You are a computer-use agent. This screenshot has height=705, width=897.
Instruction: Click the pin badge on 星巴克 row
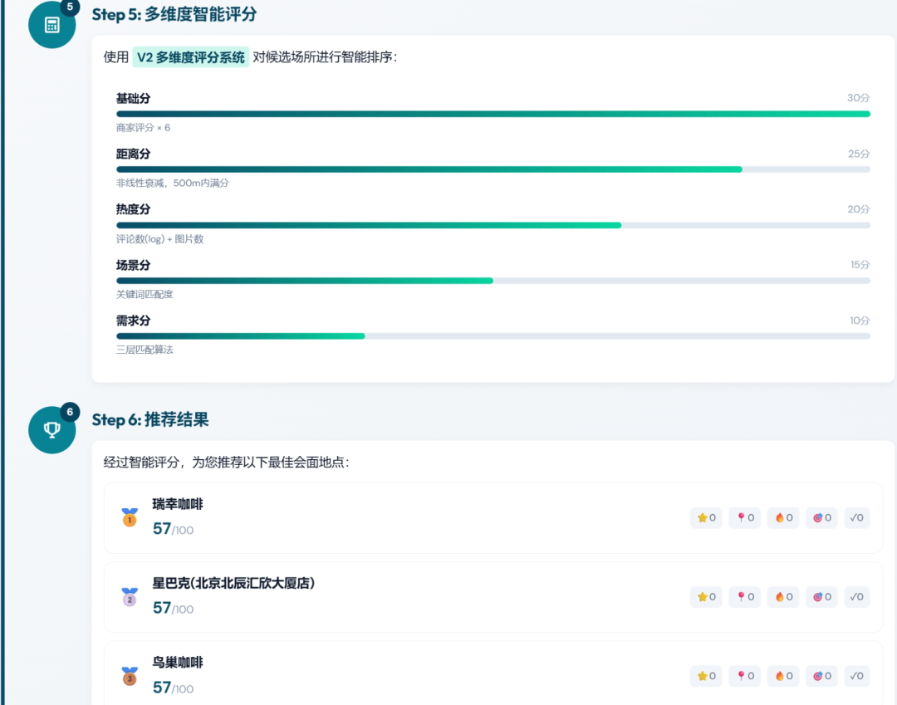pyautogui.click(x=744, y=596)
